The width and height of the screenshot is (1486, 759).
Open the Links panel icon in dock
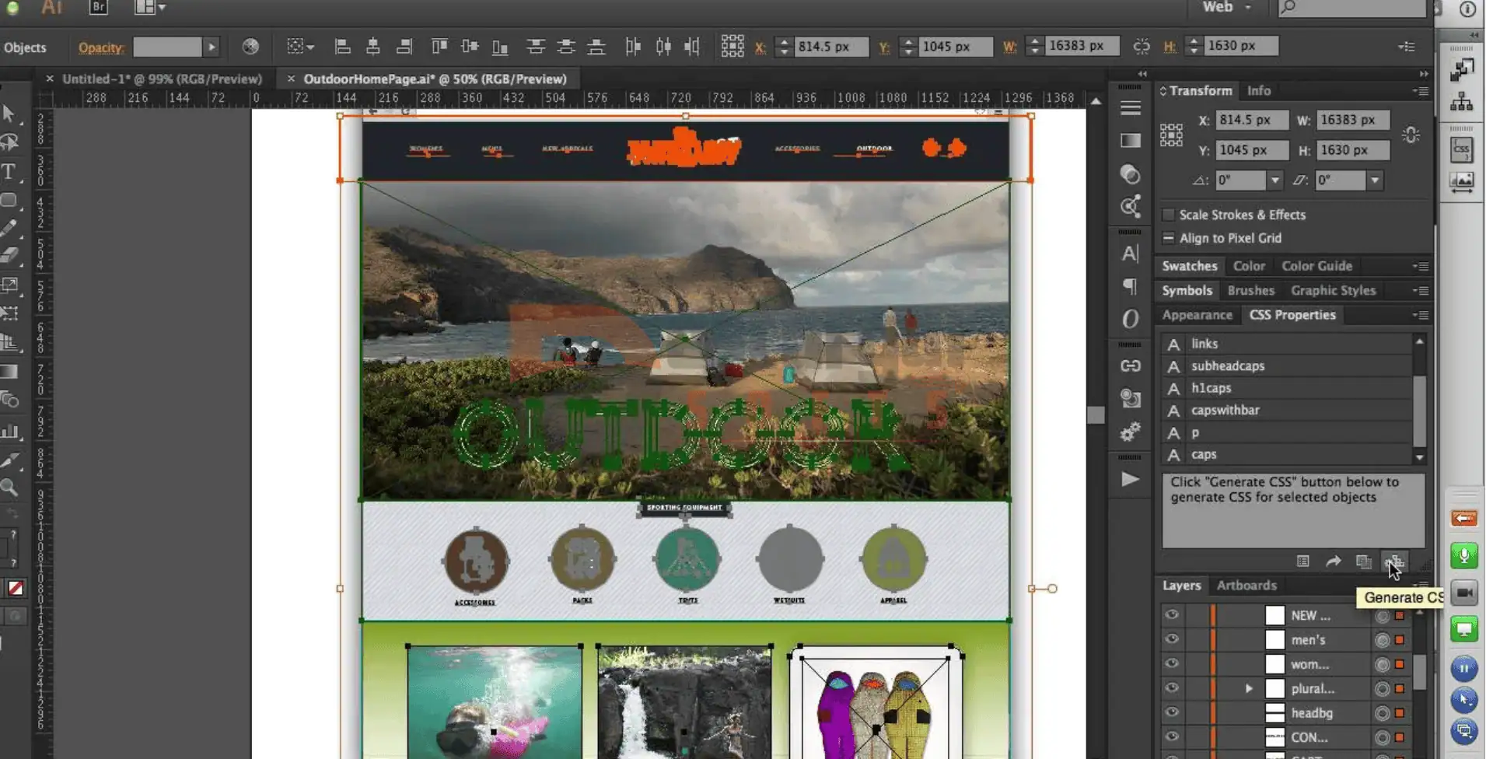[x=1130, y=366]
